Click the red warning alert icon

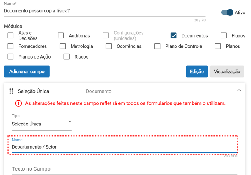[x=18, y=103]
